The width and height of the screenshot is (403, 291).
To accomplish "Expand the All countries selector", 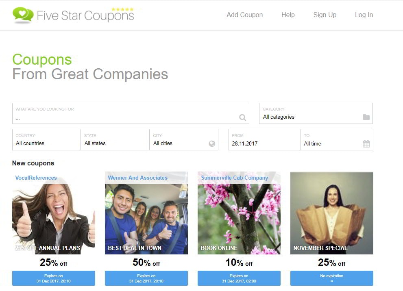I will point(46,140).
